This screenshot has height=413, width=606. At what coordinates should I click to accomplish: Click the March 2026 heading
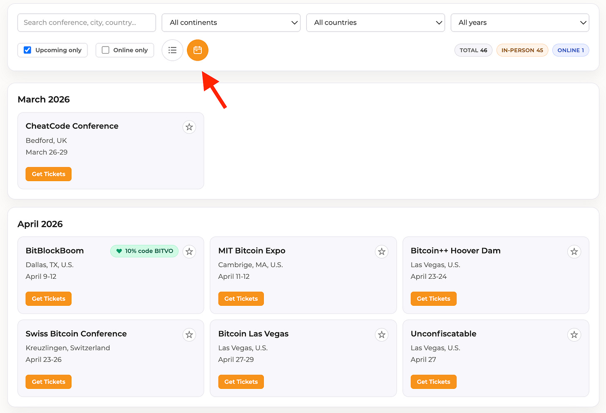click(x=44, y=99)
